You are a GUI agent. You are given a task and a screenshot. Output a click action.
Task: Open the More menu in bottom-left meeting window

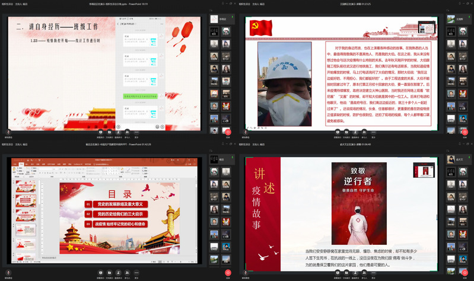tap(136, 273)
